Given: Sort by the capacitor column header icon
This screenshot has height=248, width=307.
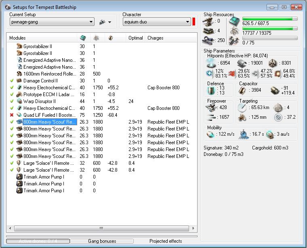Looking at the screenshot, I should click(x=111, y=38).
